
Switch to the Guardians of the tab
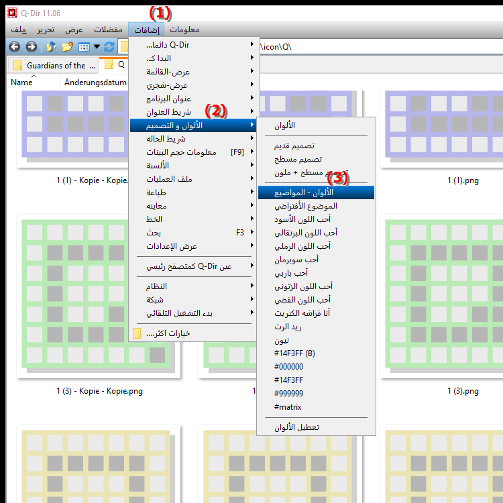(x=53, y=66)
